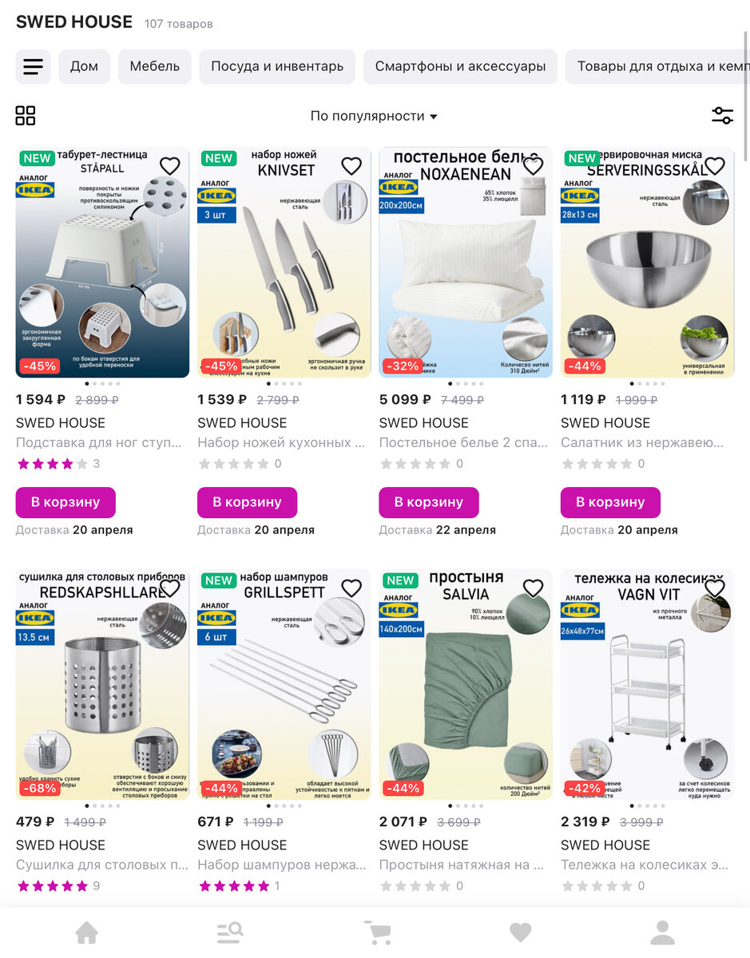
Task: Go to home tab icon
Action: [x=86, y=932]
